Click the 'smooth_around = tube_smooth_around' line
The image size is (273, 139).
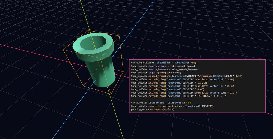[163, 66]
